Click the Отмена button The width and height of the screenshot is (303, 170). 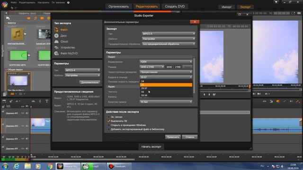point(189,137)
